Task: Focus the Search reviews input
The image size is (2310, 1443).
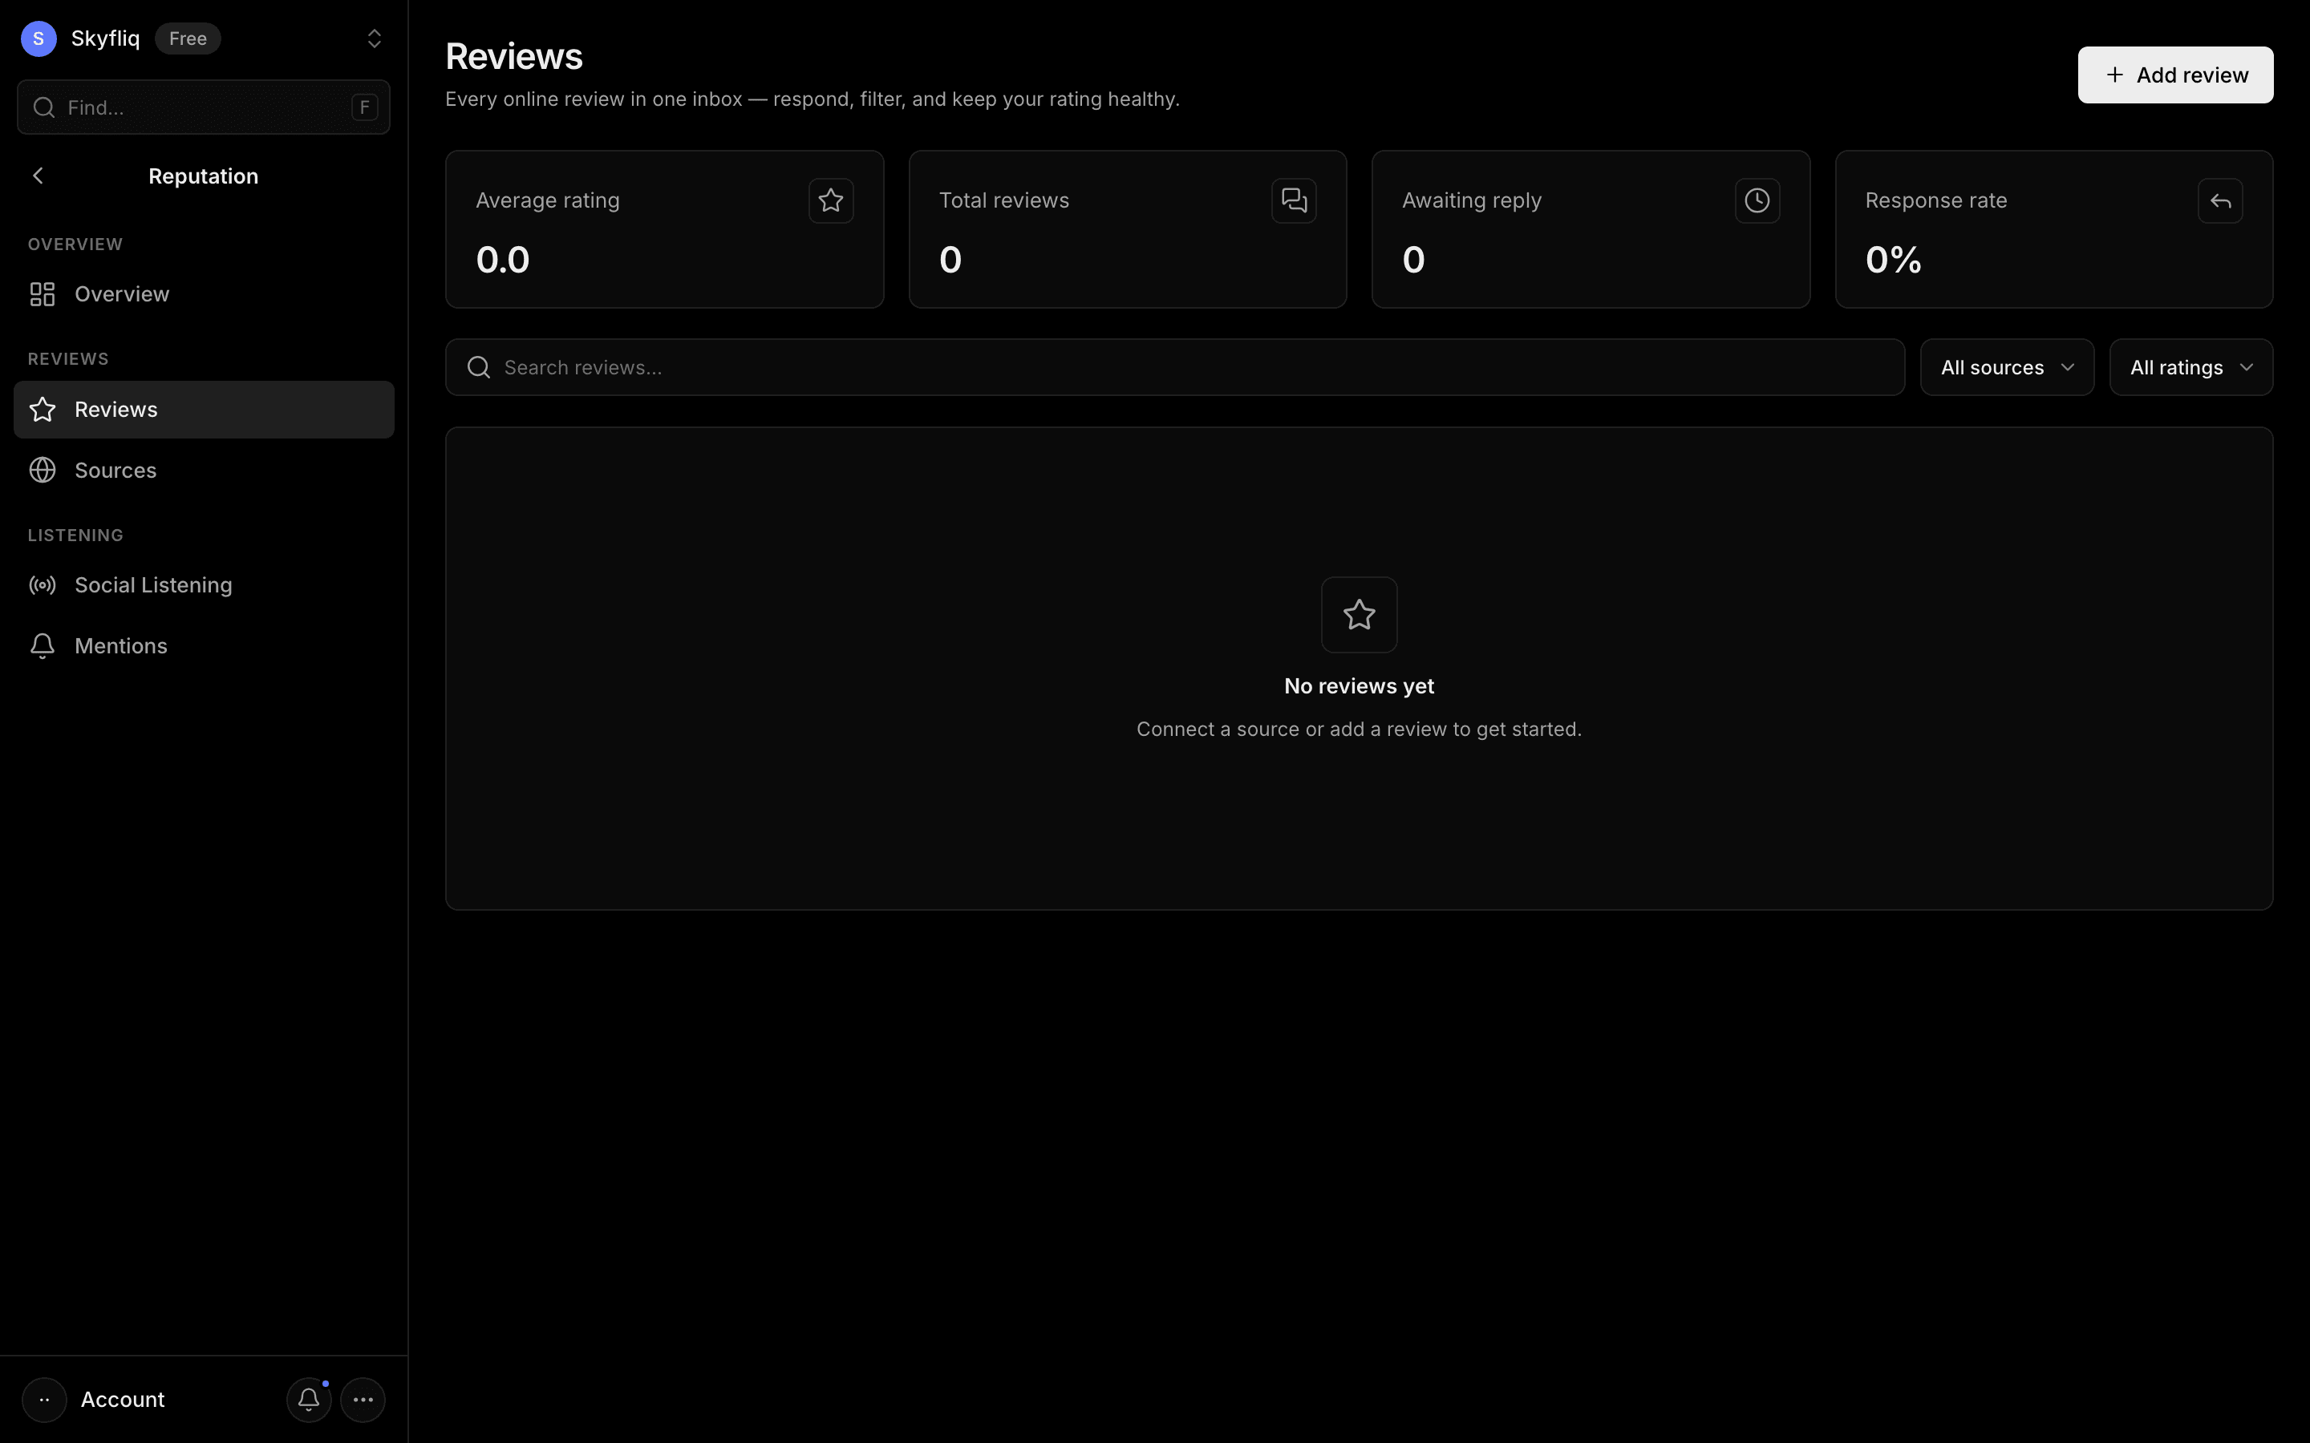Action: [x=1175, y=367]
